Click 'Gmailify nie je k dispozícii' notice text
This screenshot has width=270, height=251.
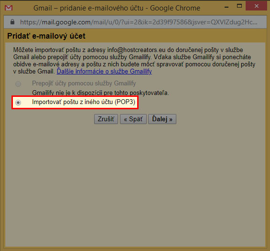(100, 93)
